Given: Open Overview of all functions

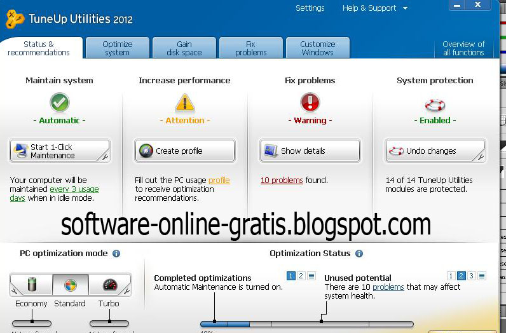Looking at the screenshot, I should [x=463, y=48].
